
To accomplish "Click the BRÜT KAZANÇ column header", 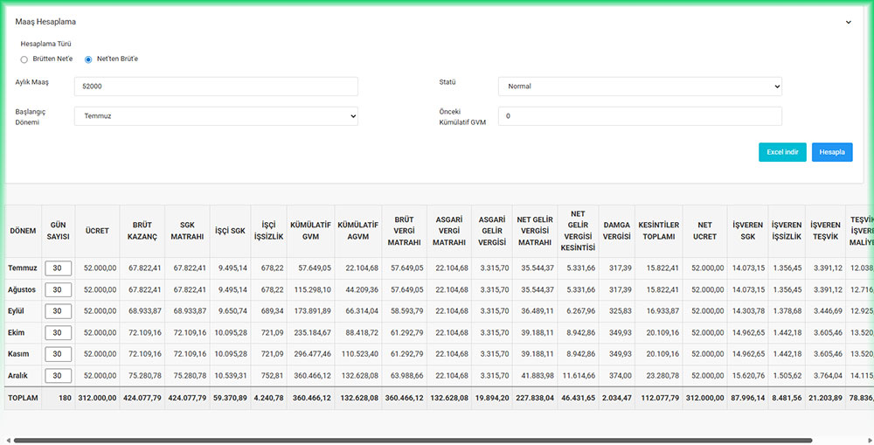I will (142, 231).
